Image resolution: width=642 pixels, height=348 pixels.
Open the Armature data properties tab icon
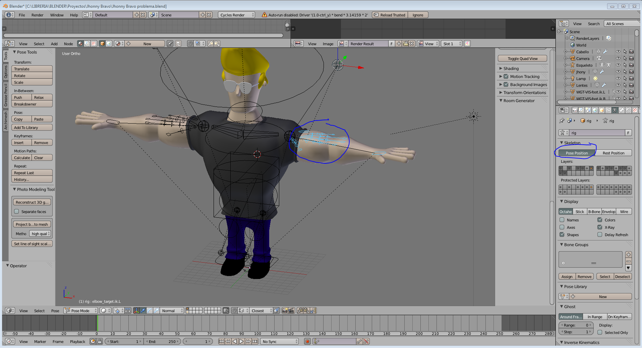click(615, 110)
